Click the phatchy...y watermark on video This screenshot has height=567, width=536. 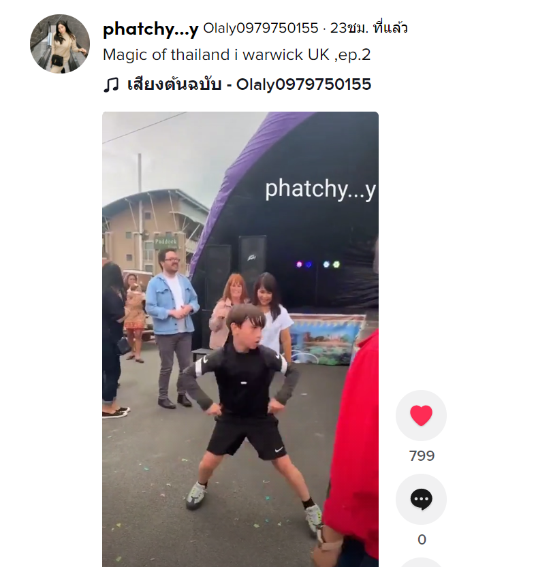[x=321, y=189]
